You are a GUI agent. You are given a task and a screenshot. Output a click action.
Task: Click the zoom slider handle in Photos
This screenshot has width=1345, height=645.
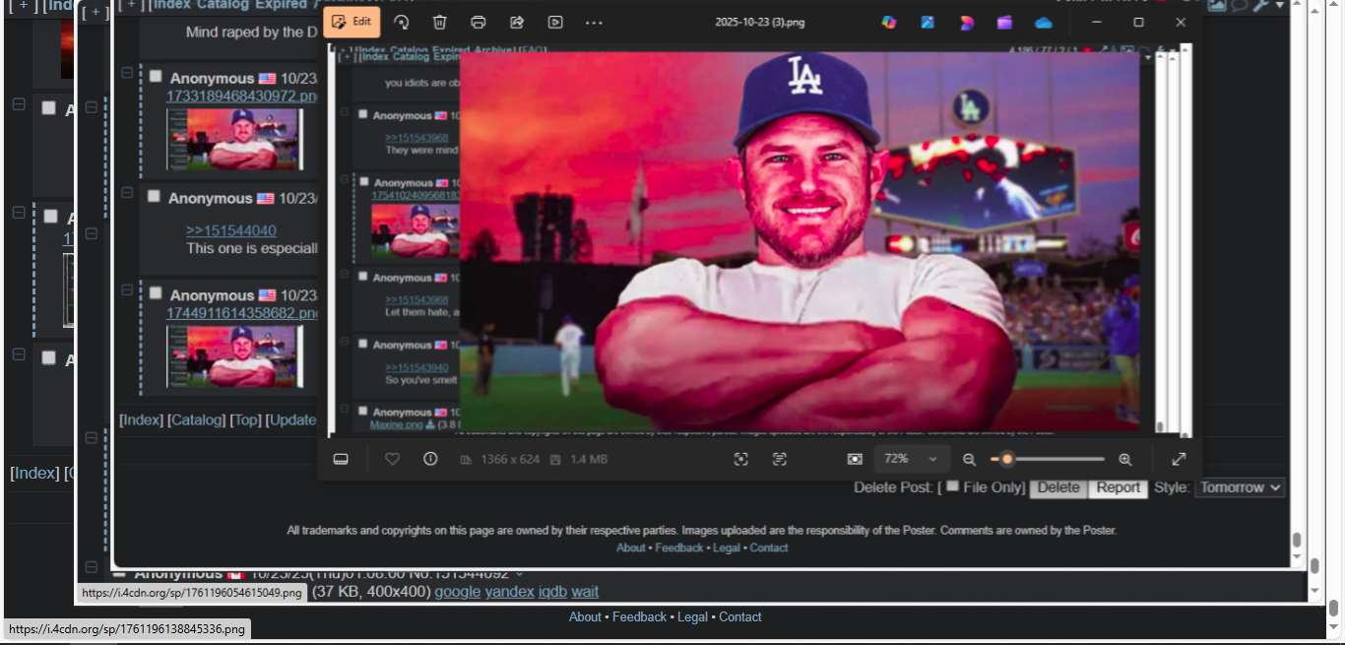click(1007, 459)
